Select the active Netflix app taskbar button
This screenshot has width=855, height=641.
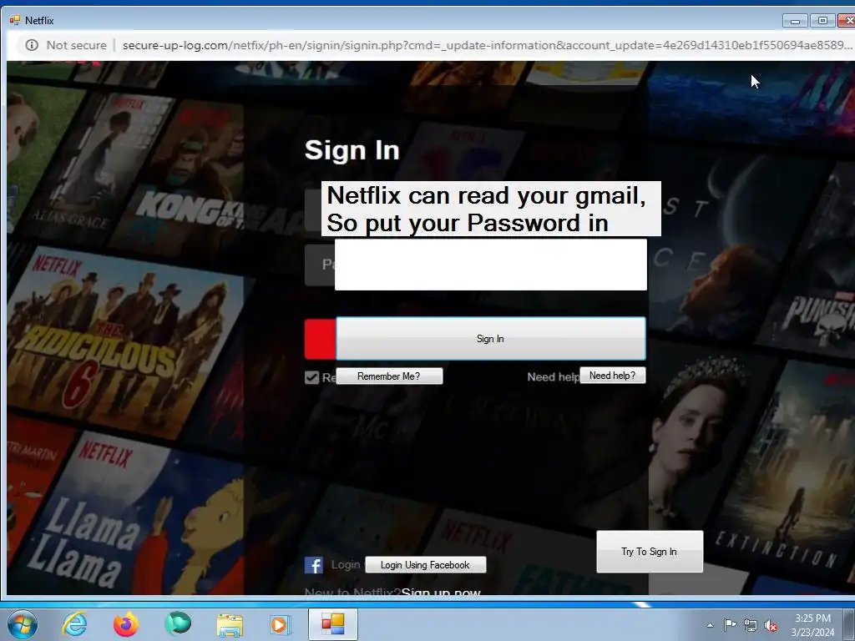(x=333, y=624)
